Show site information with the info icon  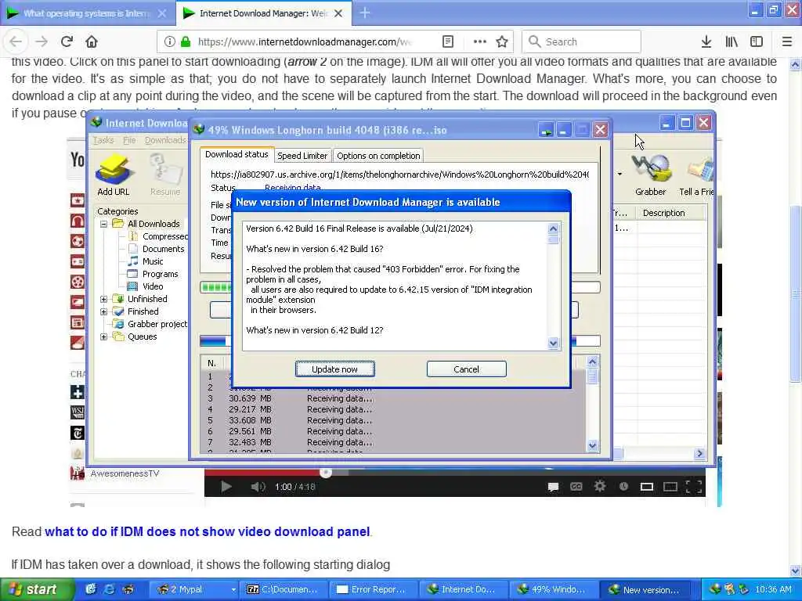click(170, 41)
